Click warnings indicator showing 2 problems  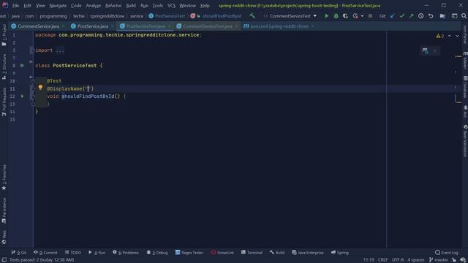[x=440, y=36]
